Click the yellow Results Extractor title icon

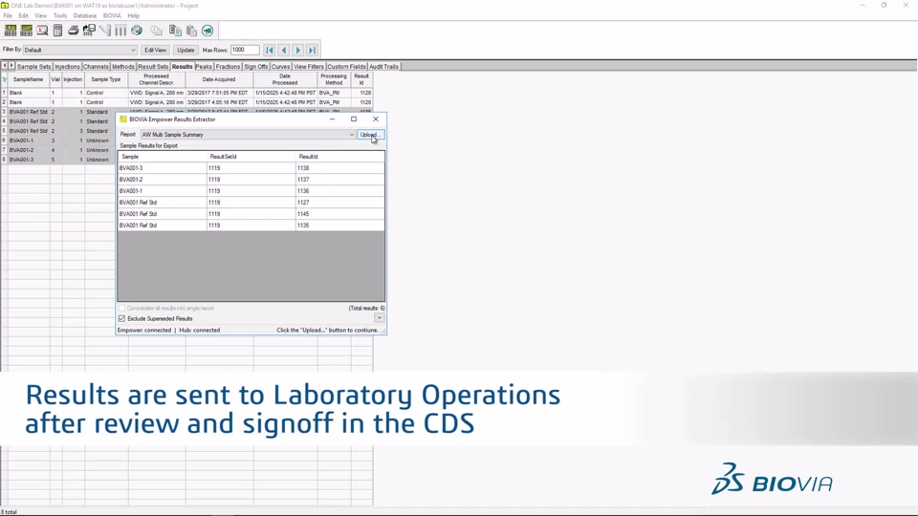pos(123,118)
